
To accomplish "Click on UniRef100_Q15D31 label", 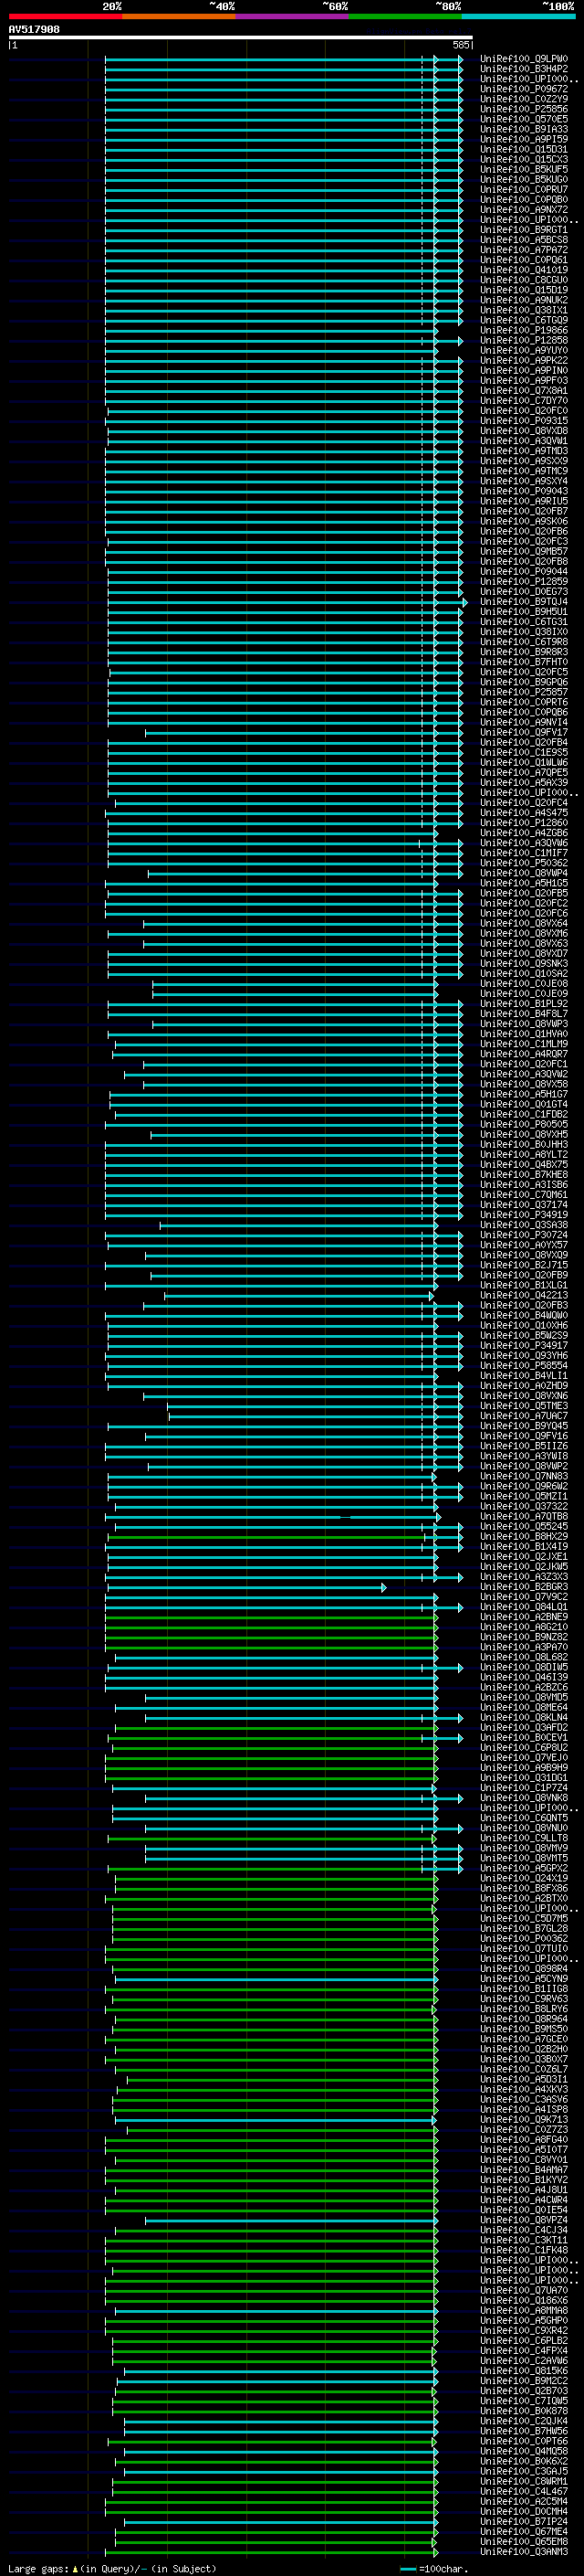I will click(x=524, y=149).
